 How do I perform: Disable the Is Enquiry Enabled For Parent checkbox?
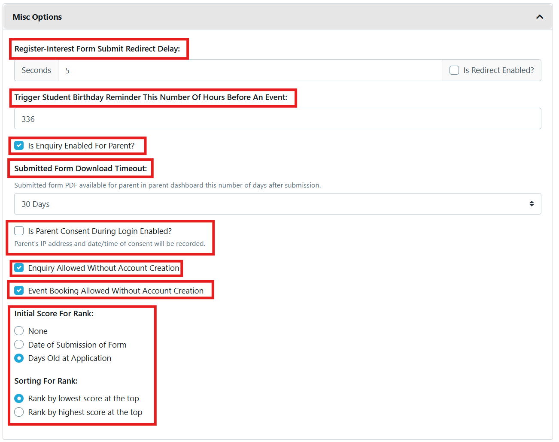(x=19, y=145)
